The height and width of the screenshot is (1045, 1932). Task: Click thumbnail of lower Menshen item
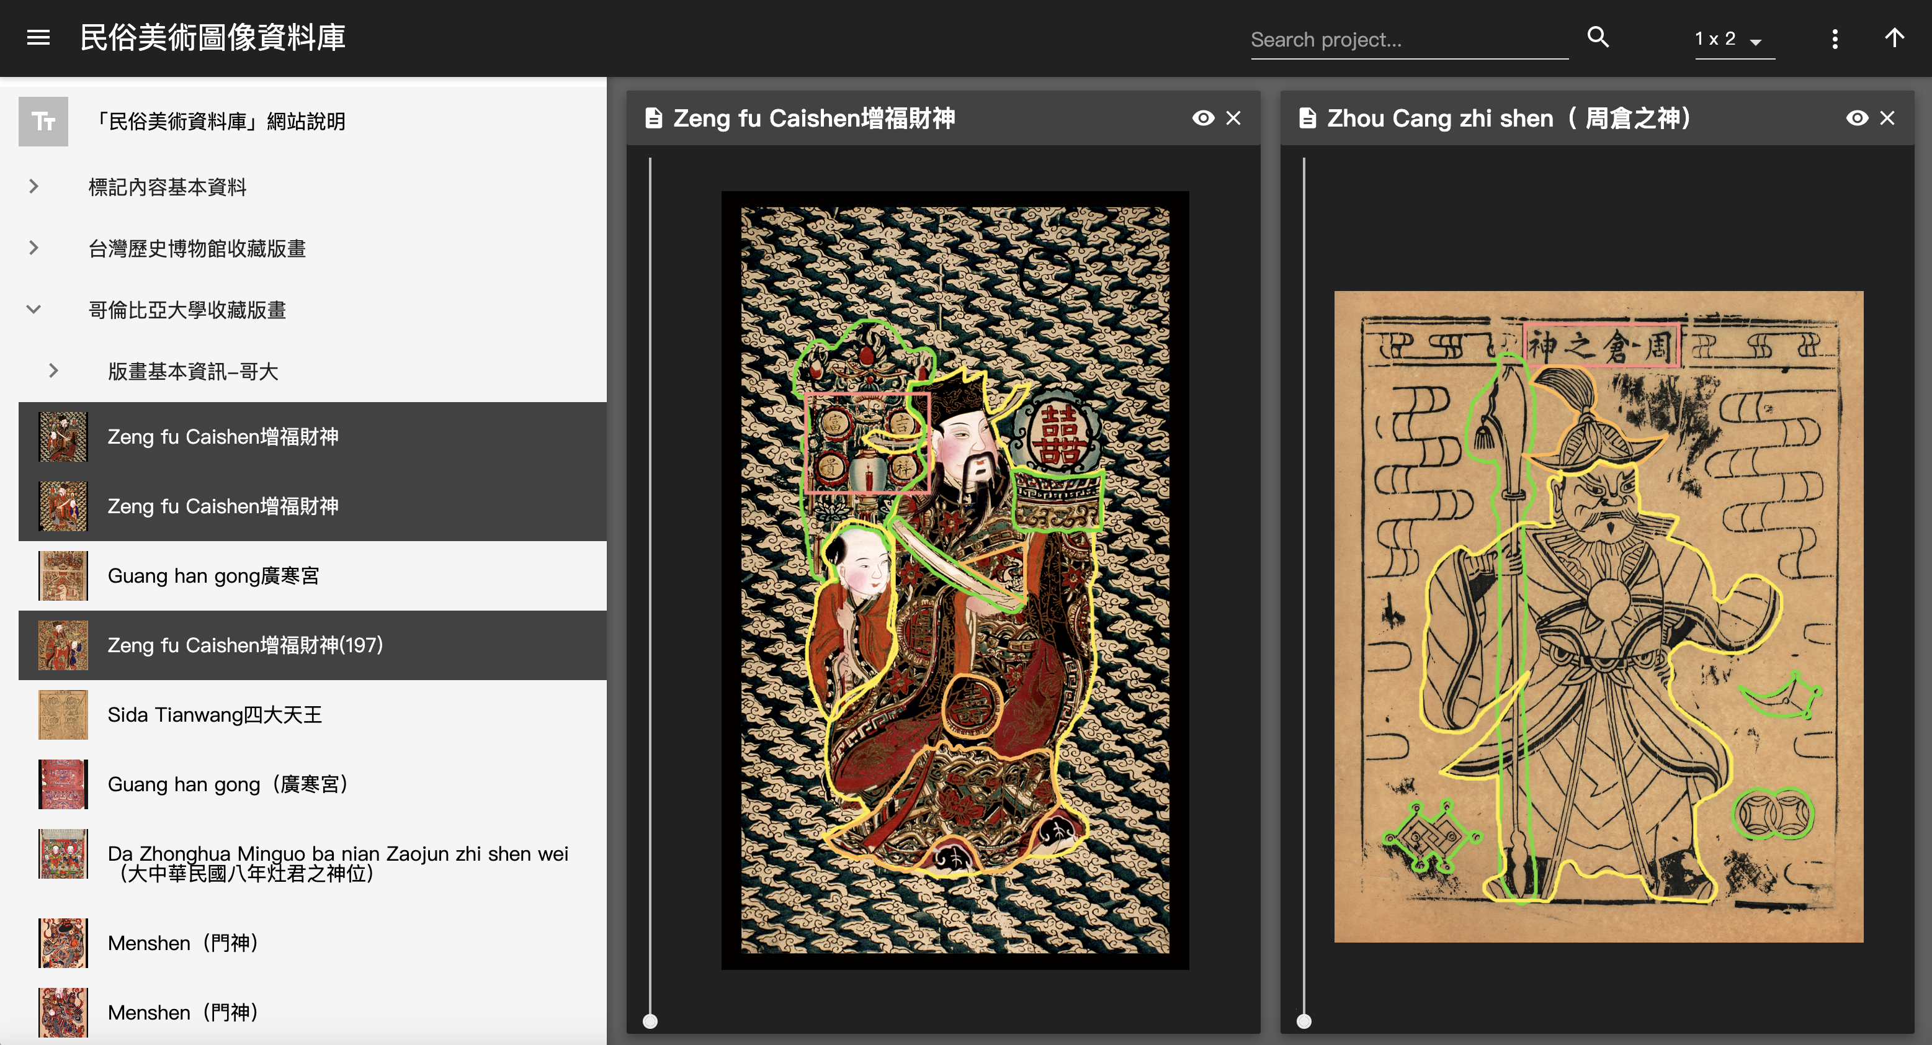click(63, 1012)
